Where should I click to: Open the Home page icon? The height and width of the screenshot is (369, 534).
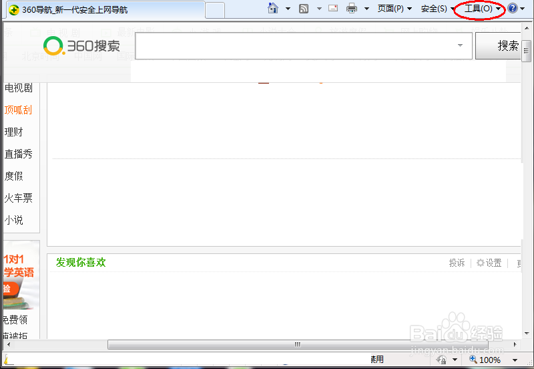click(273, 8)
